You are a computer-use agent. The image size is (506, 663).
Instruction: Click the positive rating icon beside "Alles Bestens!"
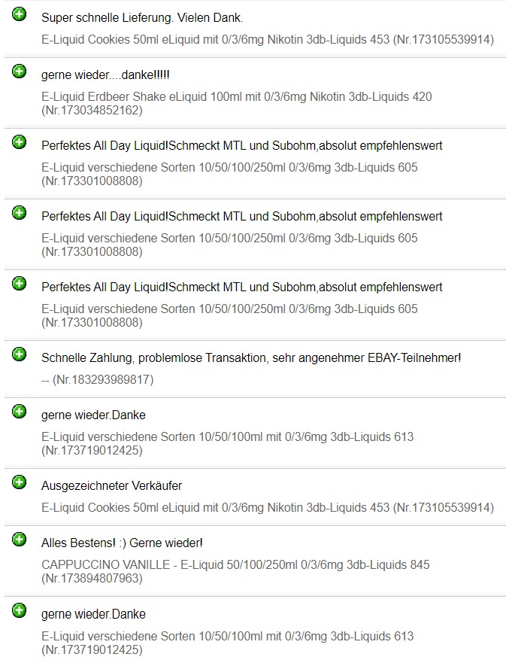20,540
